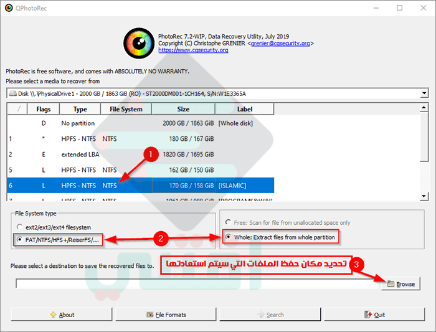Open the media selection dropdown arrow
This screenshot has width=436, height=332.
click(x=424, y=93)
